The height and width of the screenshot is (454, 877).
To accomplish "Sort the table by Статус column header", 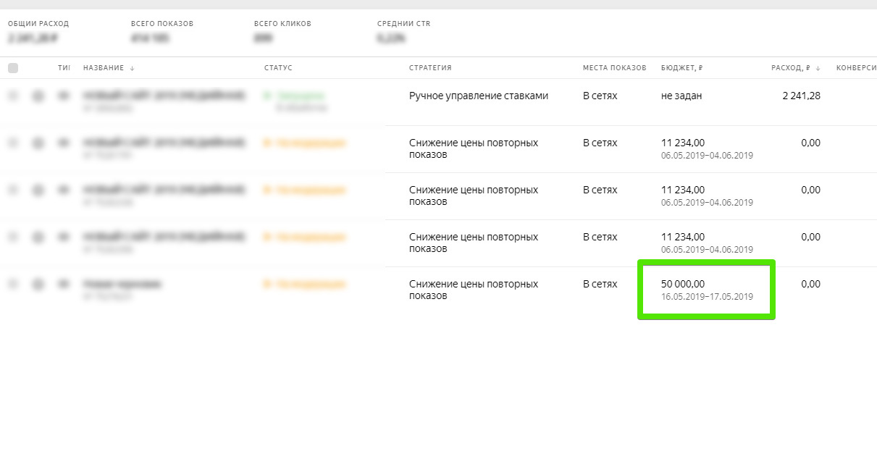I will coord(278,68).
